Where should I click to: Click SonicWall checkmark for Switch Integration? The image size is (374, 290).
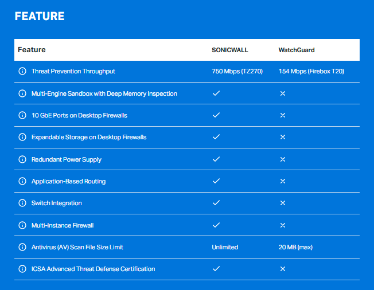pyautogui.click(x=216, y=203)
